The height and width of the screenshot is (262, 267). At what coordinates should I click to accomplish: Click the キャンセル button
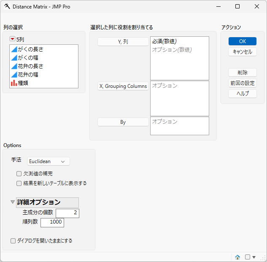(243, 52)
